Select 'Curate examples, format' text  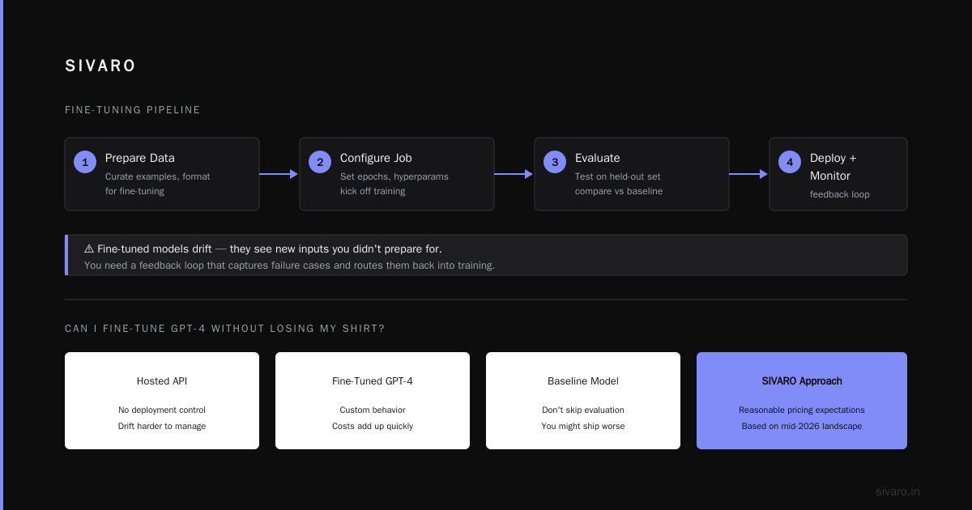point(158,176)
